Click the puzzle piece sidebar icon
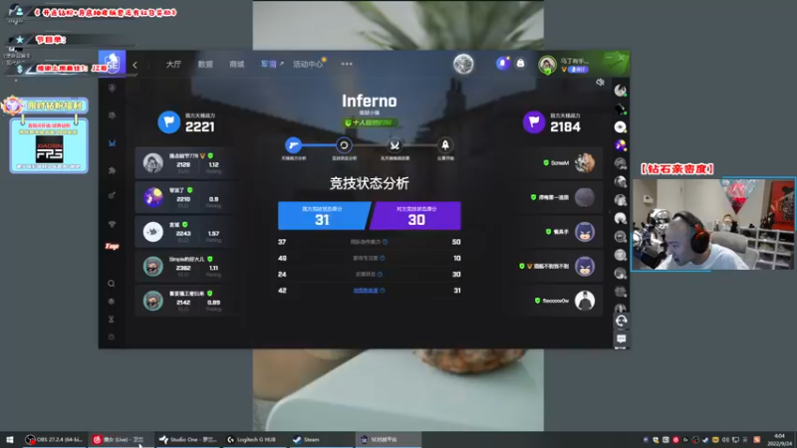Viewport: 797px width, 448px height. coord(112,170)
